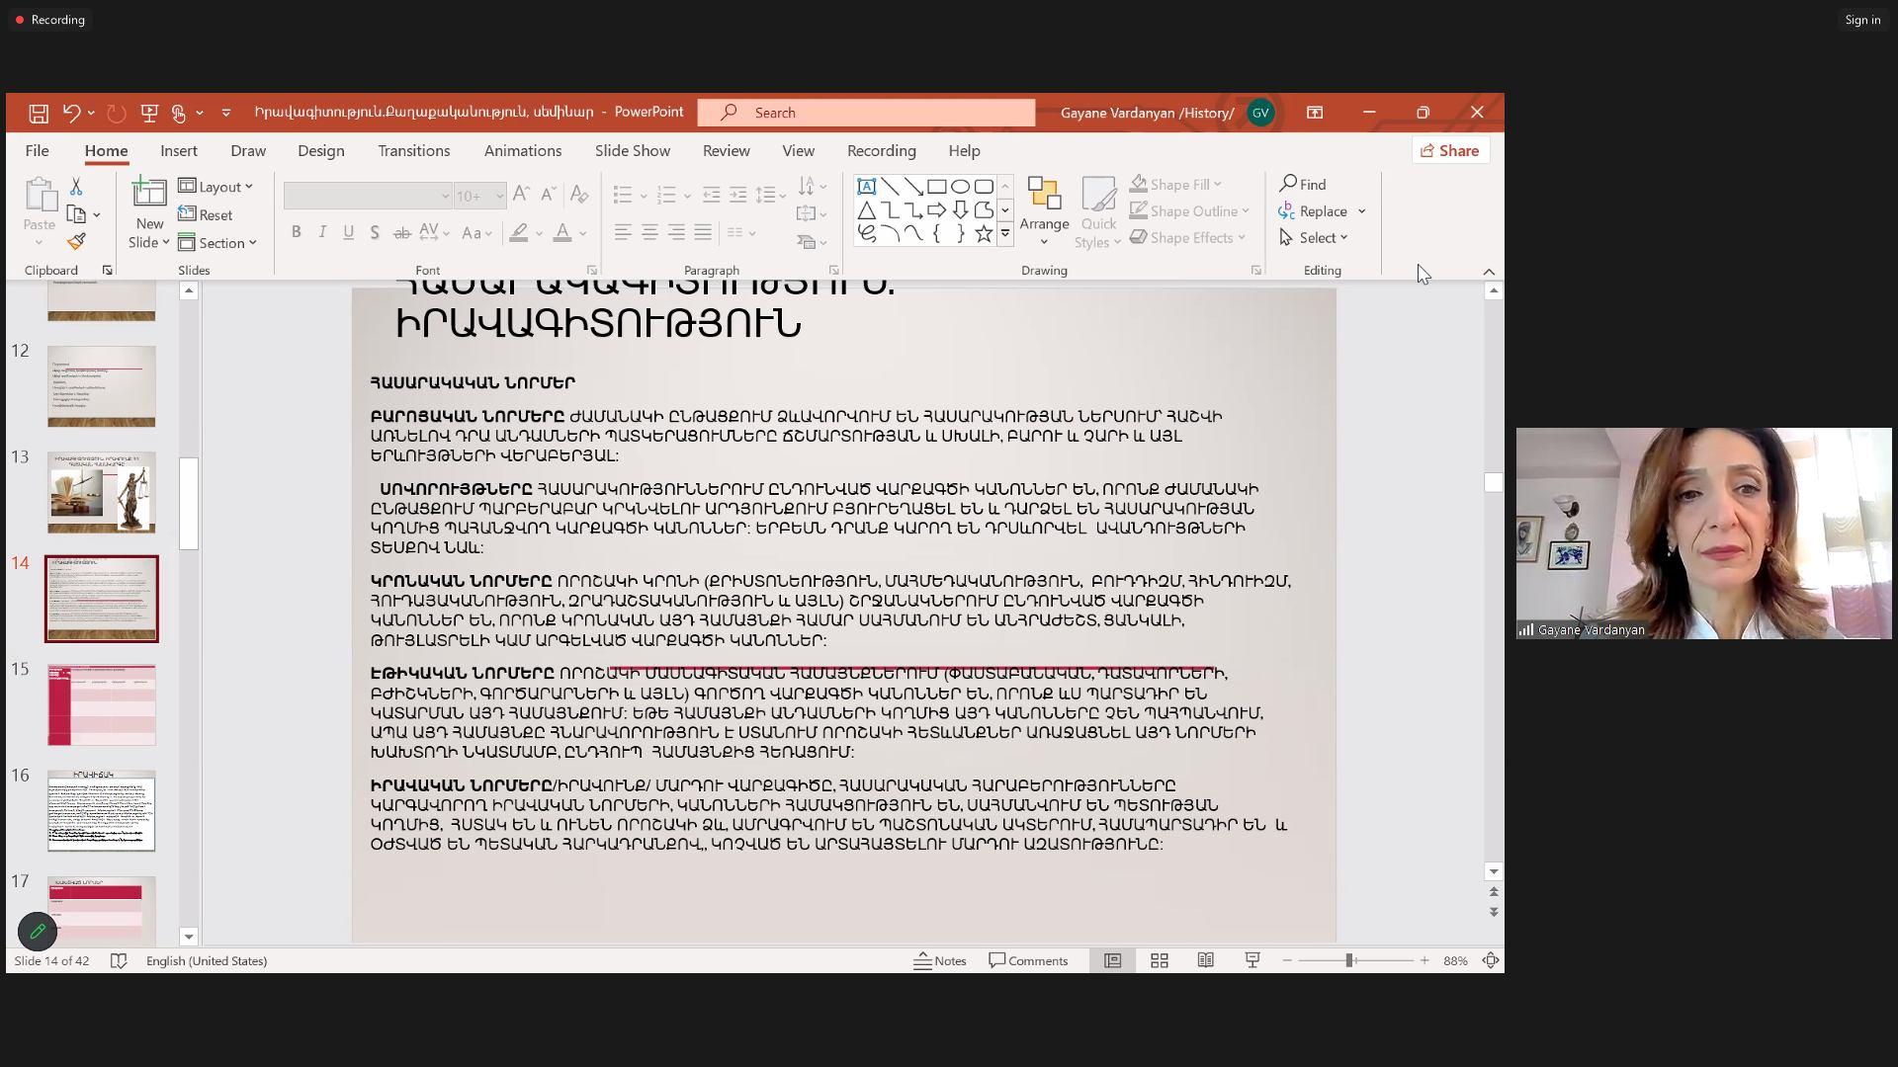
Task: Toggle Bold formatting
Action: (296, 233)
